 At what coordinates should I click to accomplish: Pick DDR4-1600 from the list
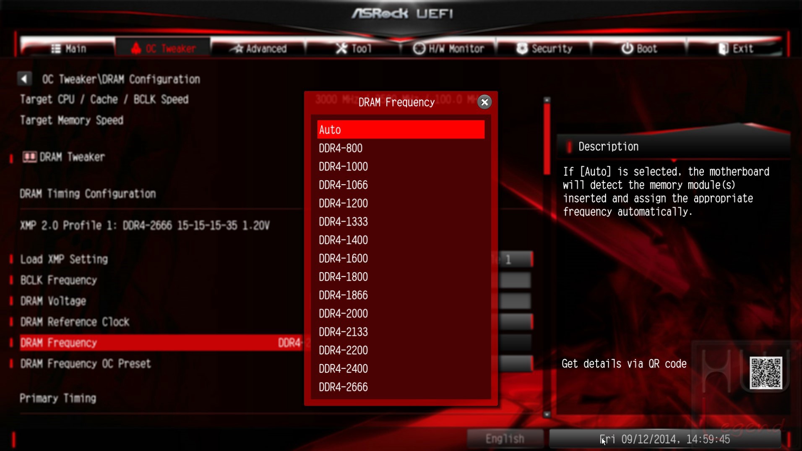pos(401,258)
